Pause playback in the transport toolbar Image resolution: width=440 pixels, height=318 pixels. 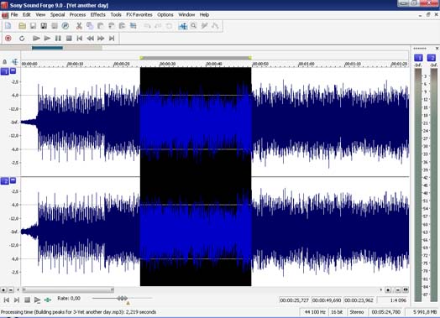58,39
